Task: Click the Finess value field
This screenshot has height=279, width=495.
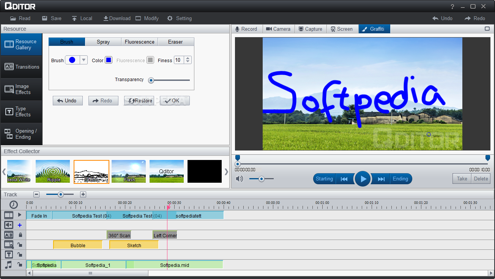Action: pos(179,60)
